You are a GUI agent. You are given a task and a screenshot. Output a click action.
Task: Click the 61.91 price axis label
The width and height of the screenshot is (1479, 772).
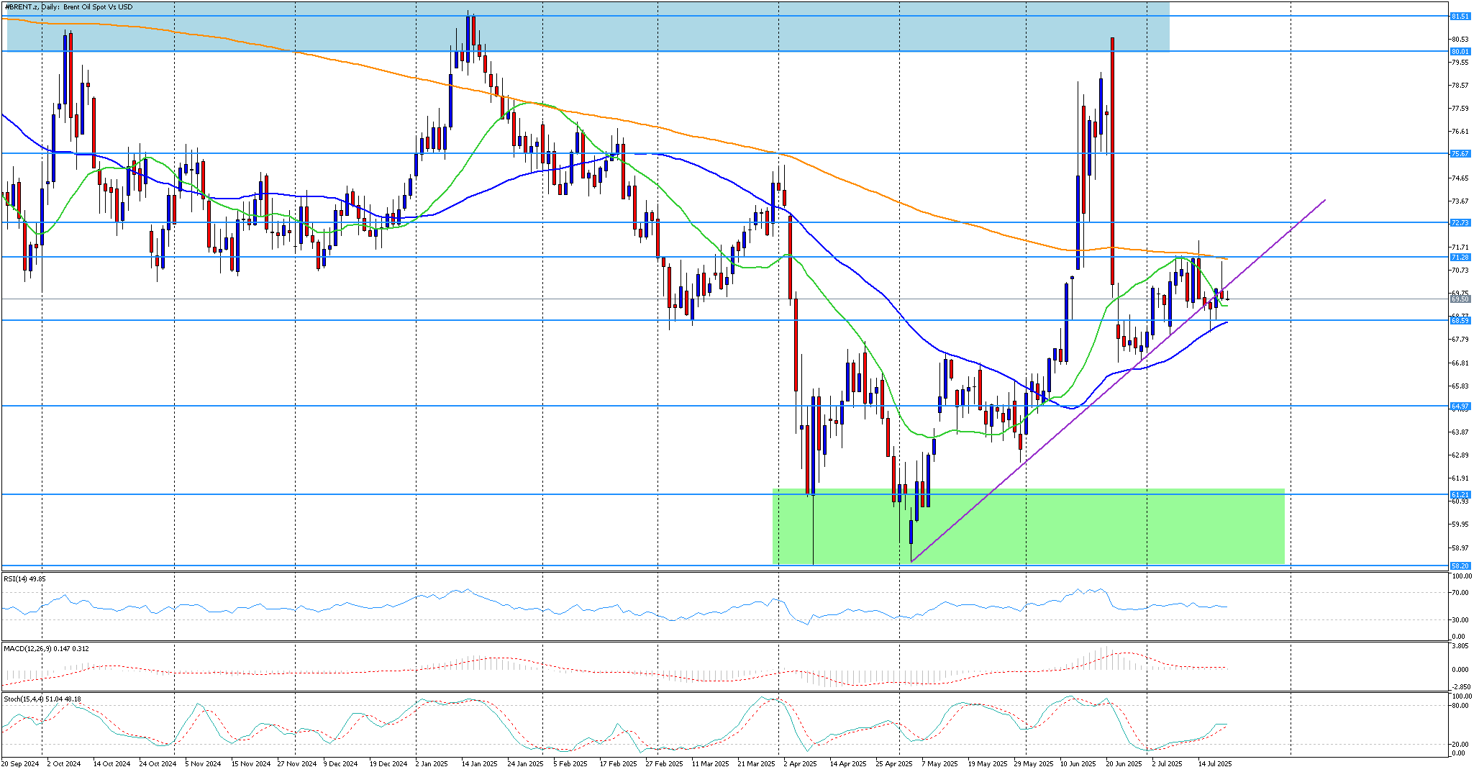1460,478
